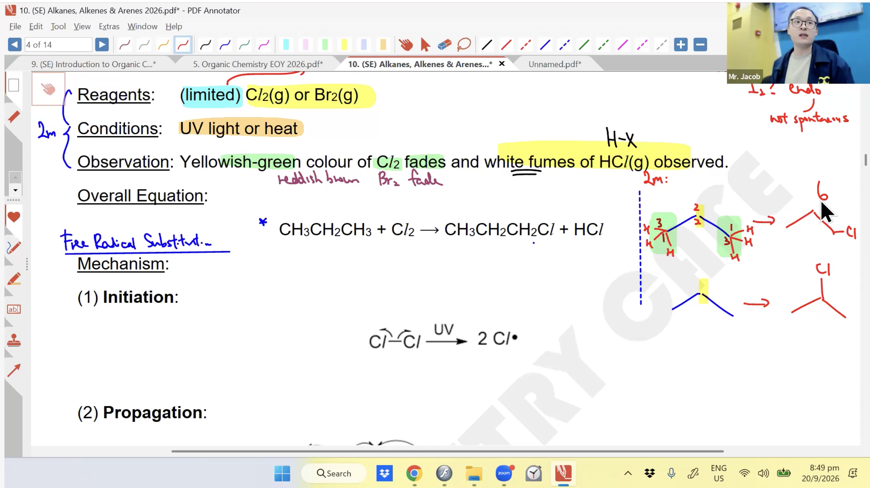Choose the orange highlighter swatch
The width and height of the screenshot is (870, 488).
coord(383,45)
